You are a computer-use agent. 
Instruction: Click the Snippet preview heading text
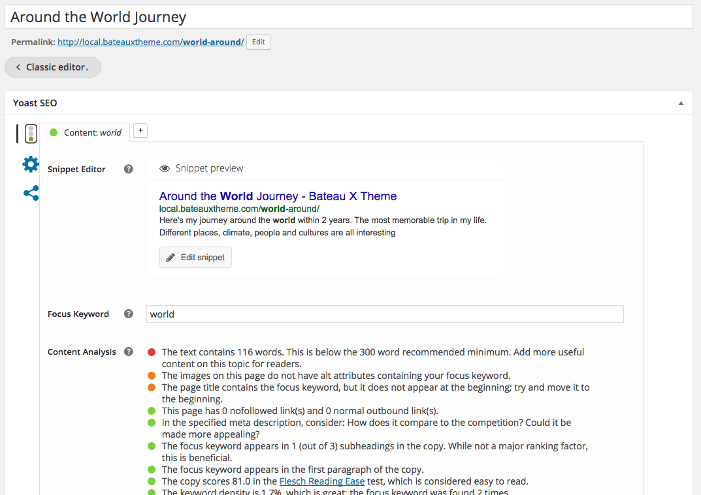point(209,168)
